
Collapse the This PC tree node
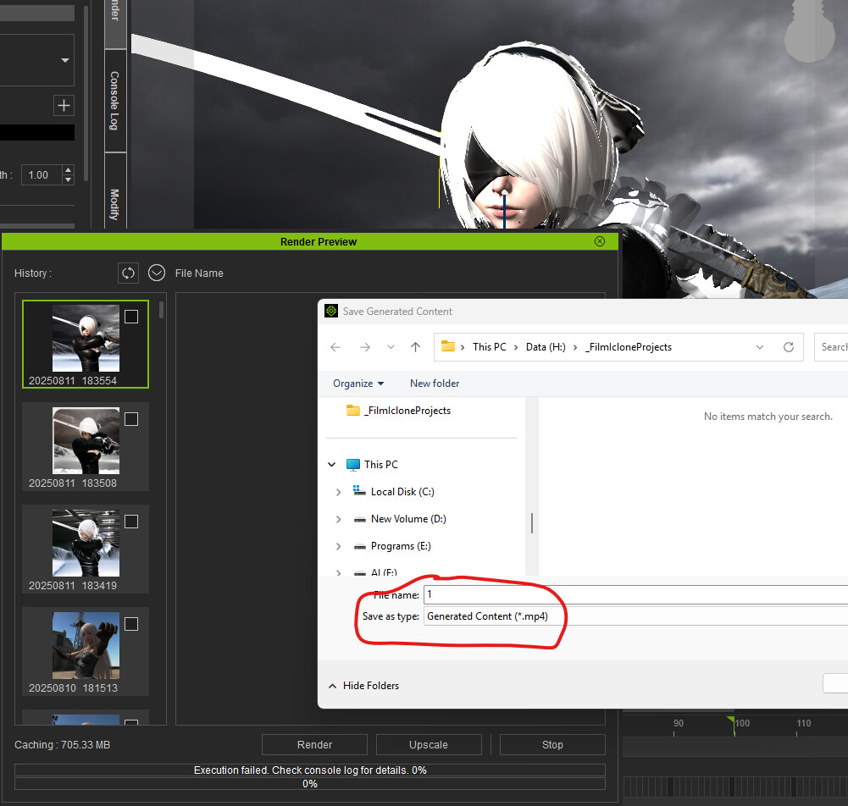coord(332,464)
